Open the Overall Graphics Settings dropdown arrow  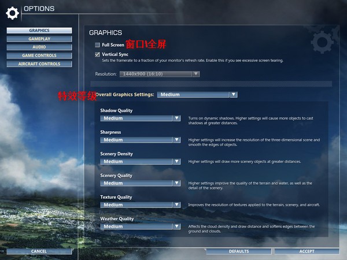(x=234, y=95)
